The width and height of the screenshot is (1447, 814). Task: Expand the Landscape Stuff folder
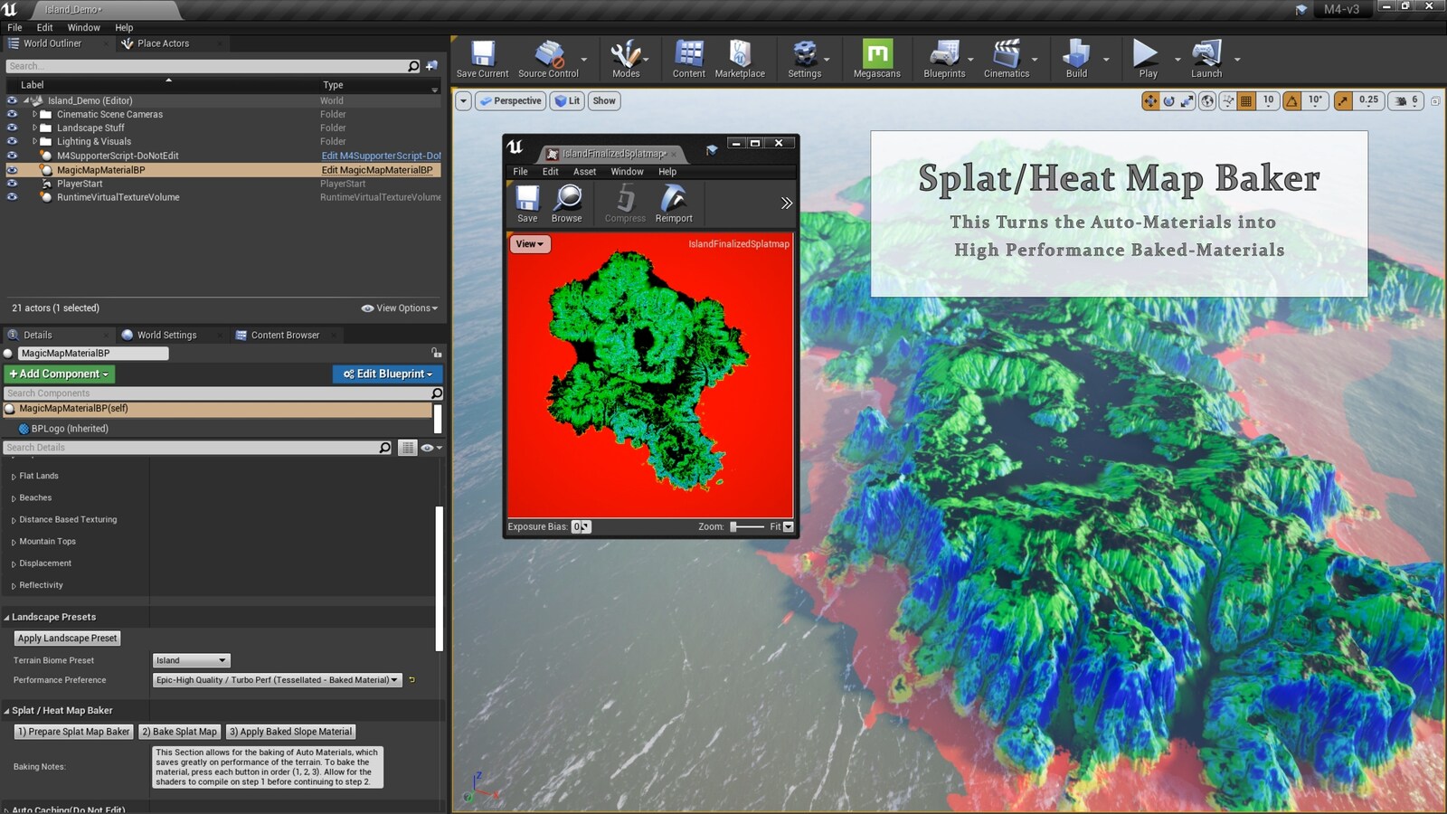(36, 128)
